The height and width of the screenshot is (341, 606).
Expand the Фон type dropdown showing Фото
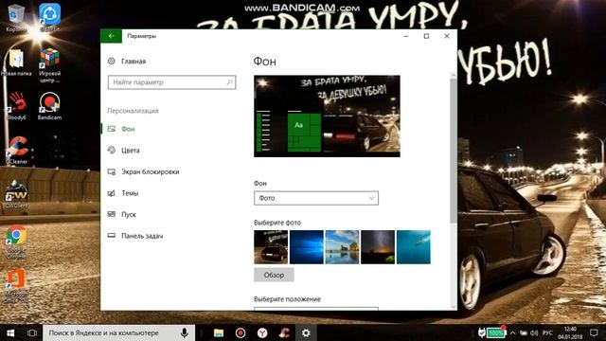tap(316, 198)
